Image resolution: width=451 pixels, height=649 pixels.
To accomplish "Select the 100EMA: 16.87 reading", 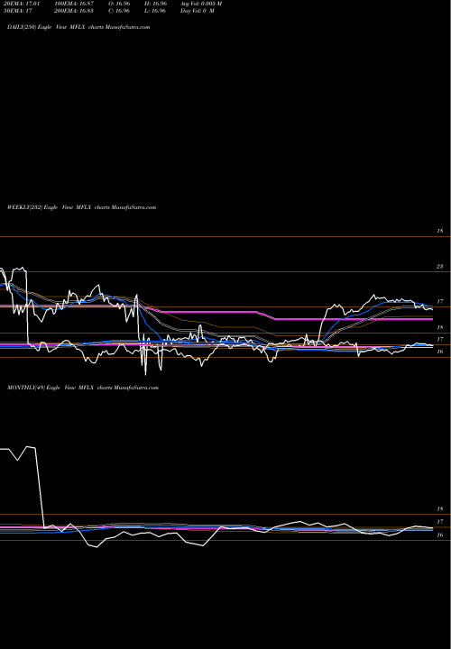I will [75, 4].
